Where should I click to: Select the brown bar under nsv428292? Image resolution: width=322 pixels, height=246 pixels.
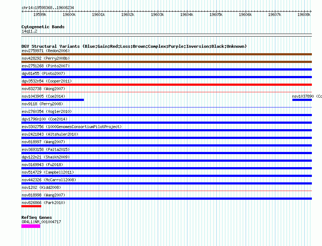pyautogui.click(x=166, y=62)
